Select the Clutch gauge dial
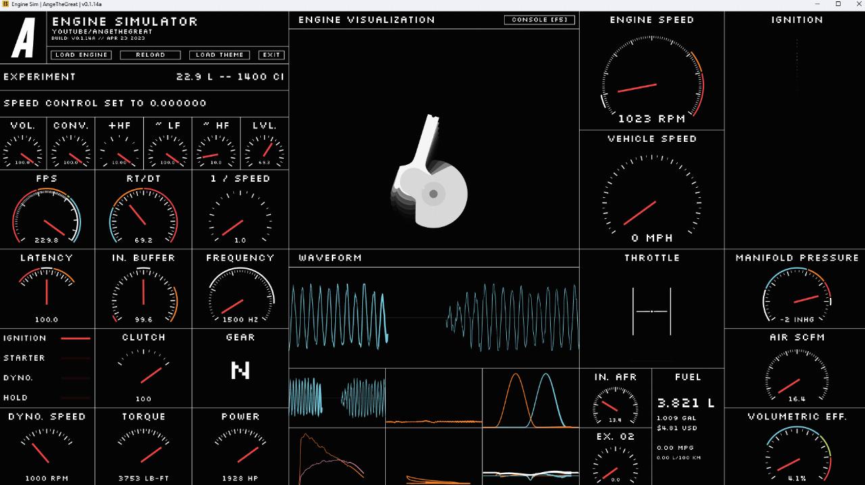This screenshot has height=485, width=865. click(143, 370)
